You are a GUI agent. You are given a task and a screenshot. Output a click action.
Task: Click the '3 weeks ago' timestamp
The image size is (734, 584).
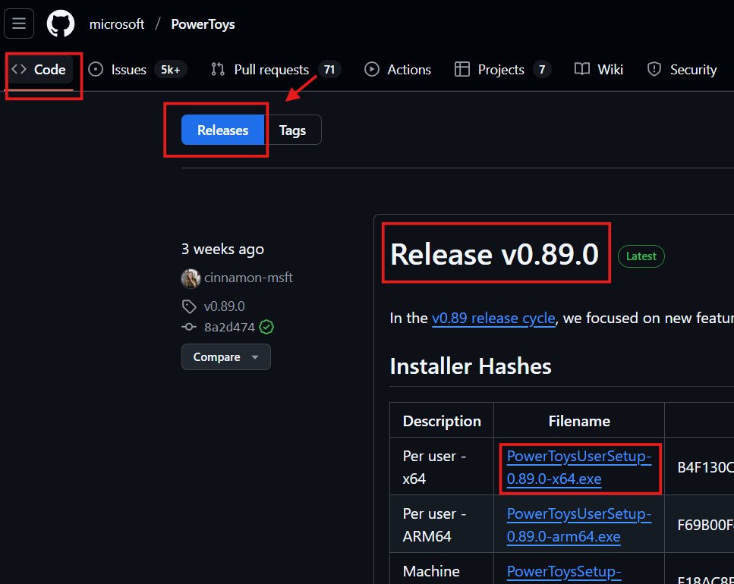[x=223, y=250]
